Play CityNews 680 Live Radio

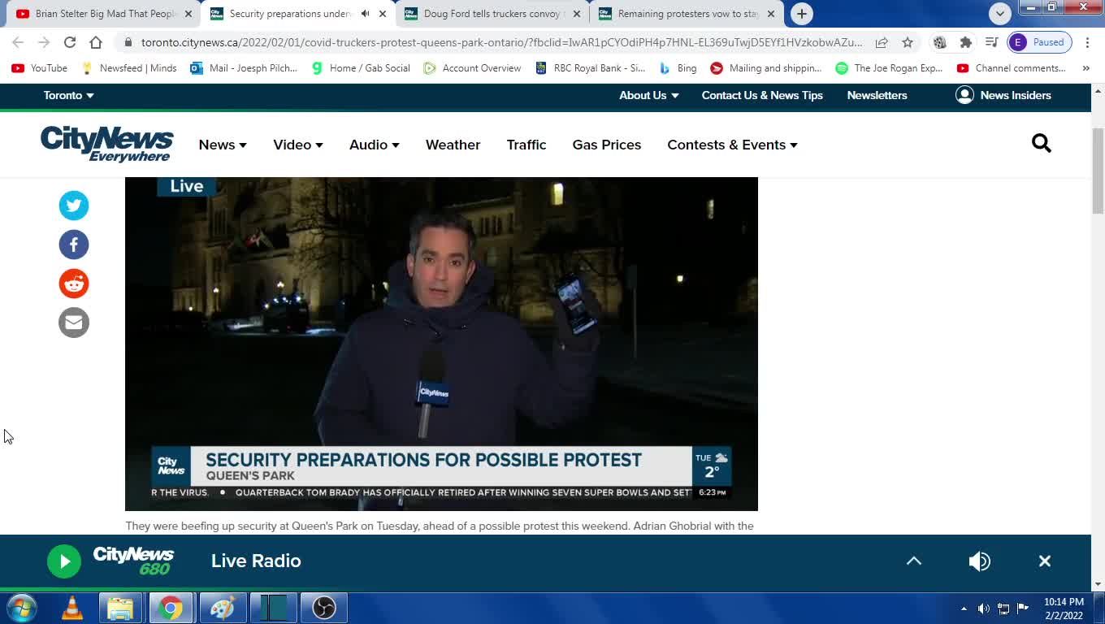[x=64, y=561]
